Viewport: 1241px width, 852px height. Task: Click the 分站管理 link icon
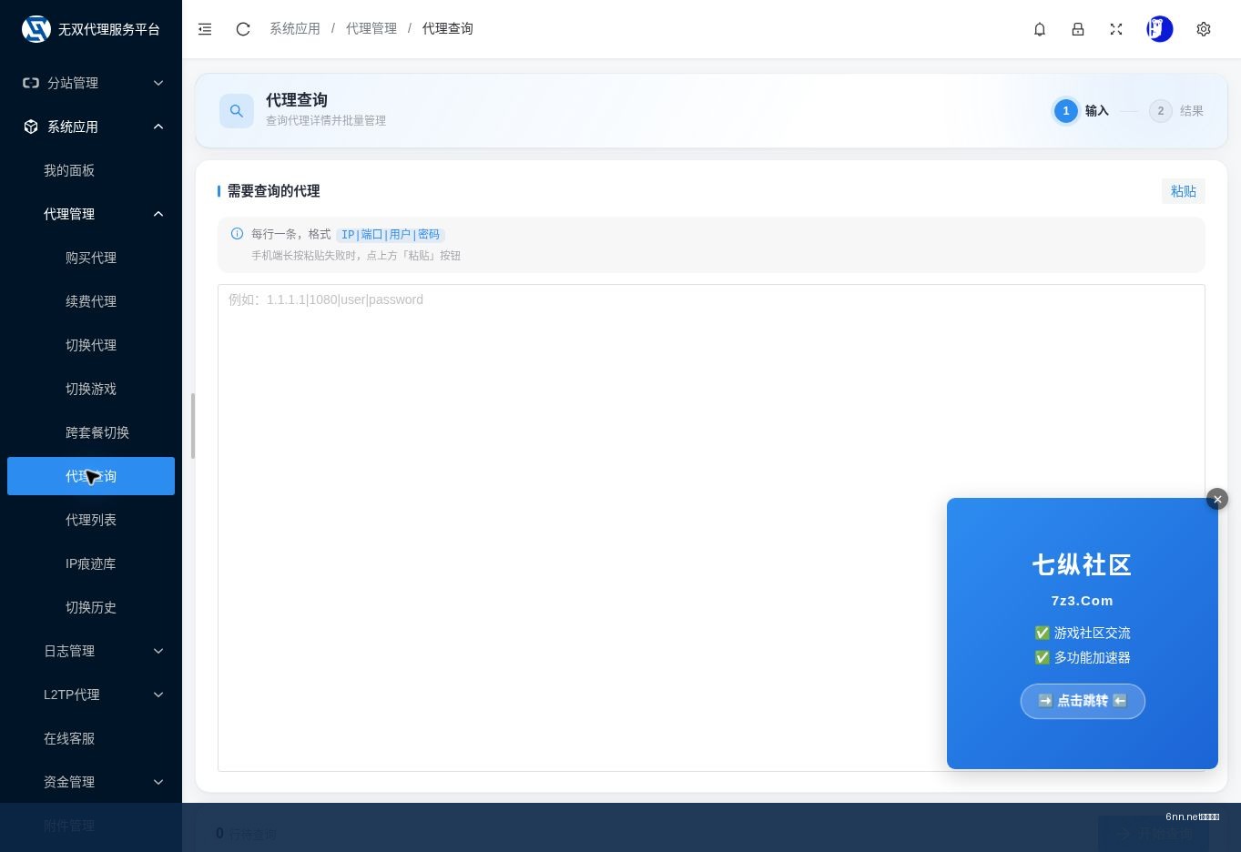[x=31, y=83]
